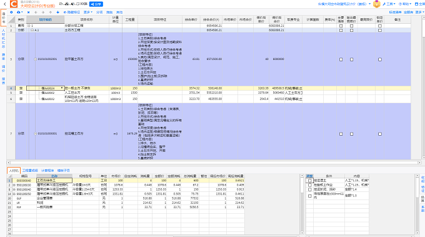
Task: Click the bottom material table vertical scrollbar
Action: tap(302, 204)
